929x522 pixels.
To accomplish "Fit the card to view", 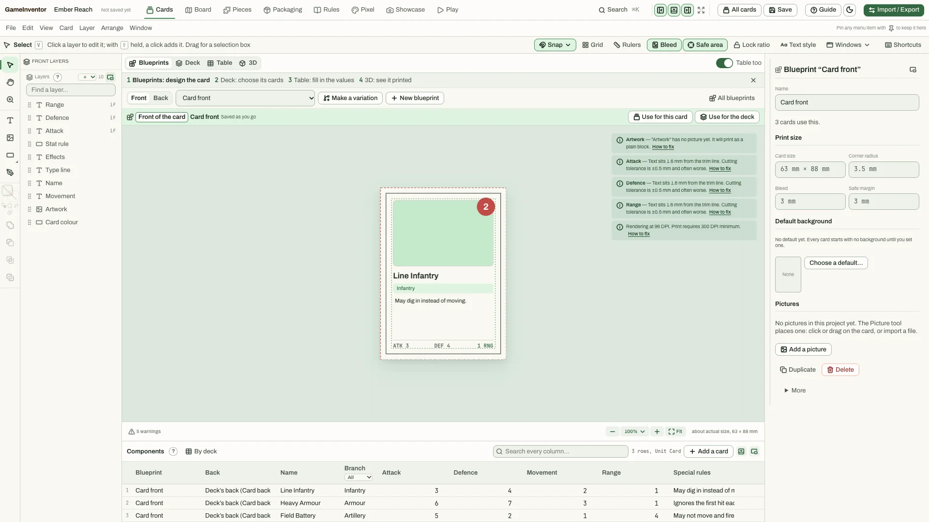I will [675, 432].
